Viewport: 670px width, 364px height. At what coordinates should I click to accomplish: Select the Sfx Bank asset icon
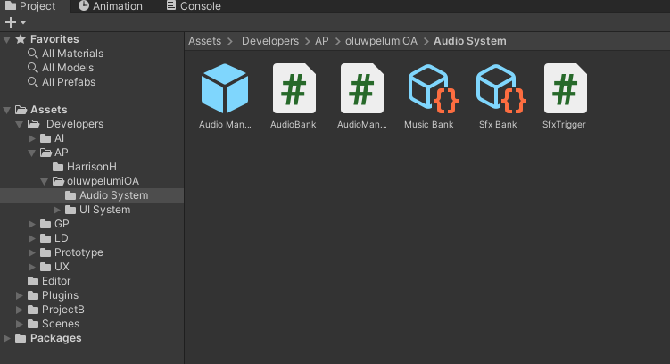click(498, 88)
